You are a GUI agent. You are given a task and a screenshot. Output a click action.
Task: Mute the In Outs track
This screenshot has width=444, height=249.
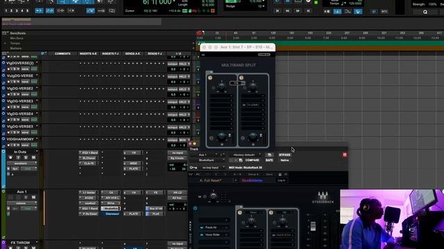33,158
